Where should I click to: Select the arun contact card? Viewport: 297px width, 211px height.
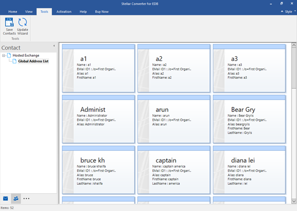tap(174, 119)
